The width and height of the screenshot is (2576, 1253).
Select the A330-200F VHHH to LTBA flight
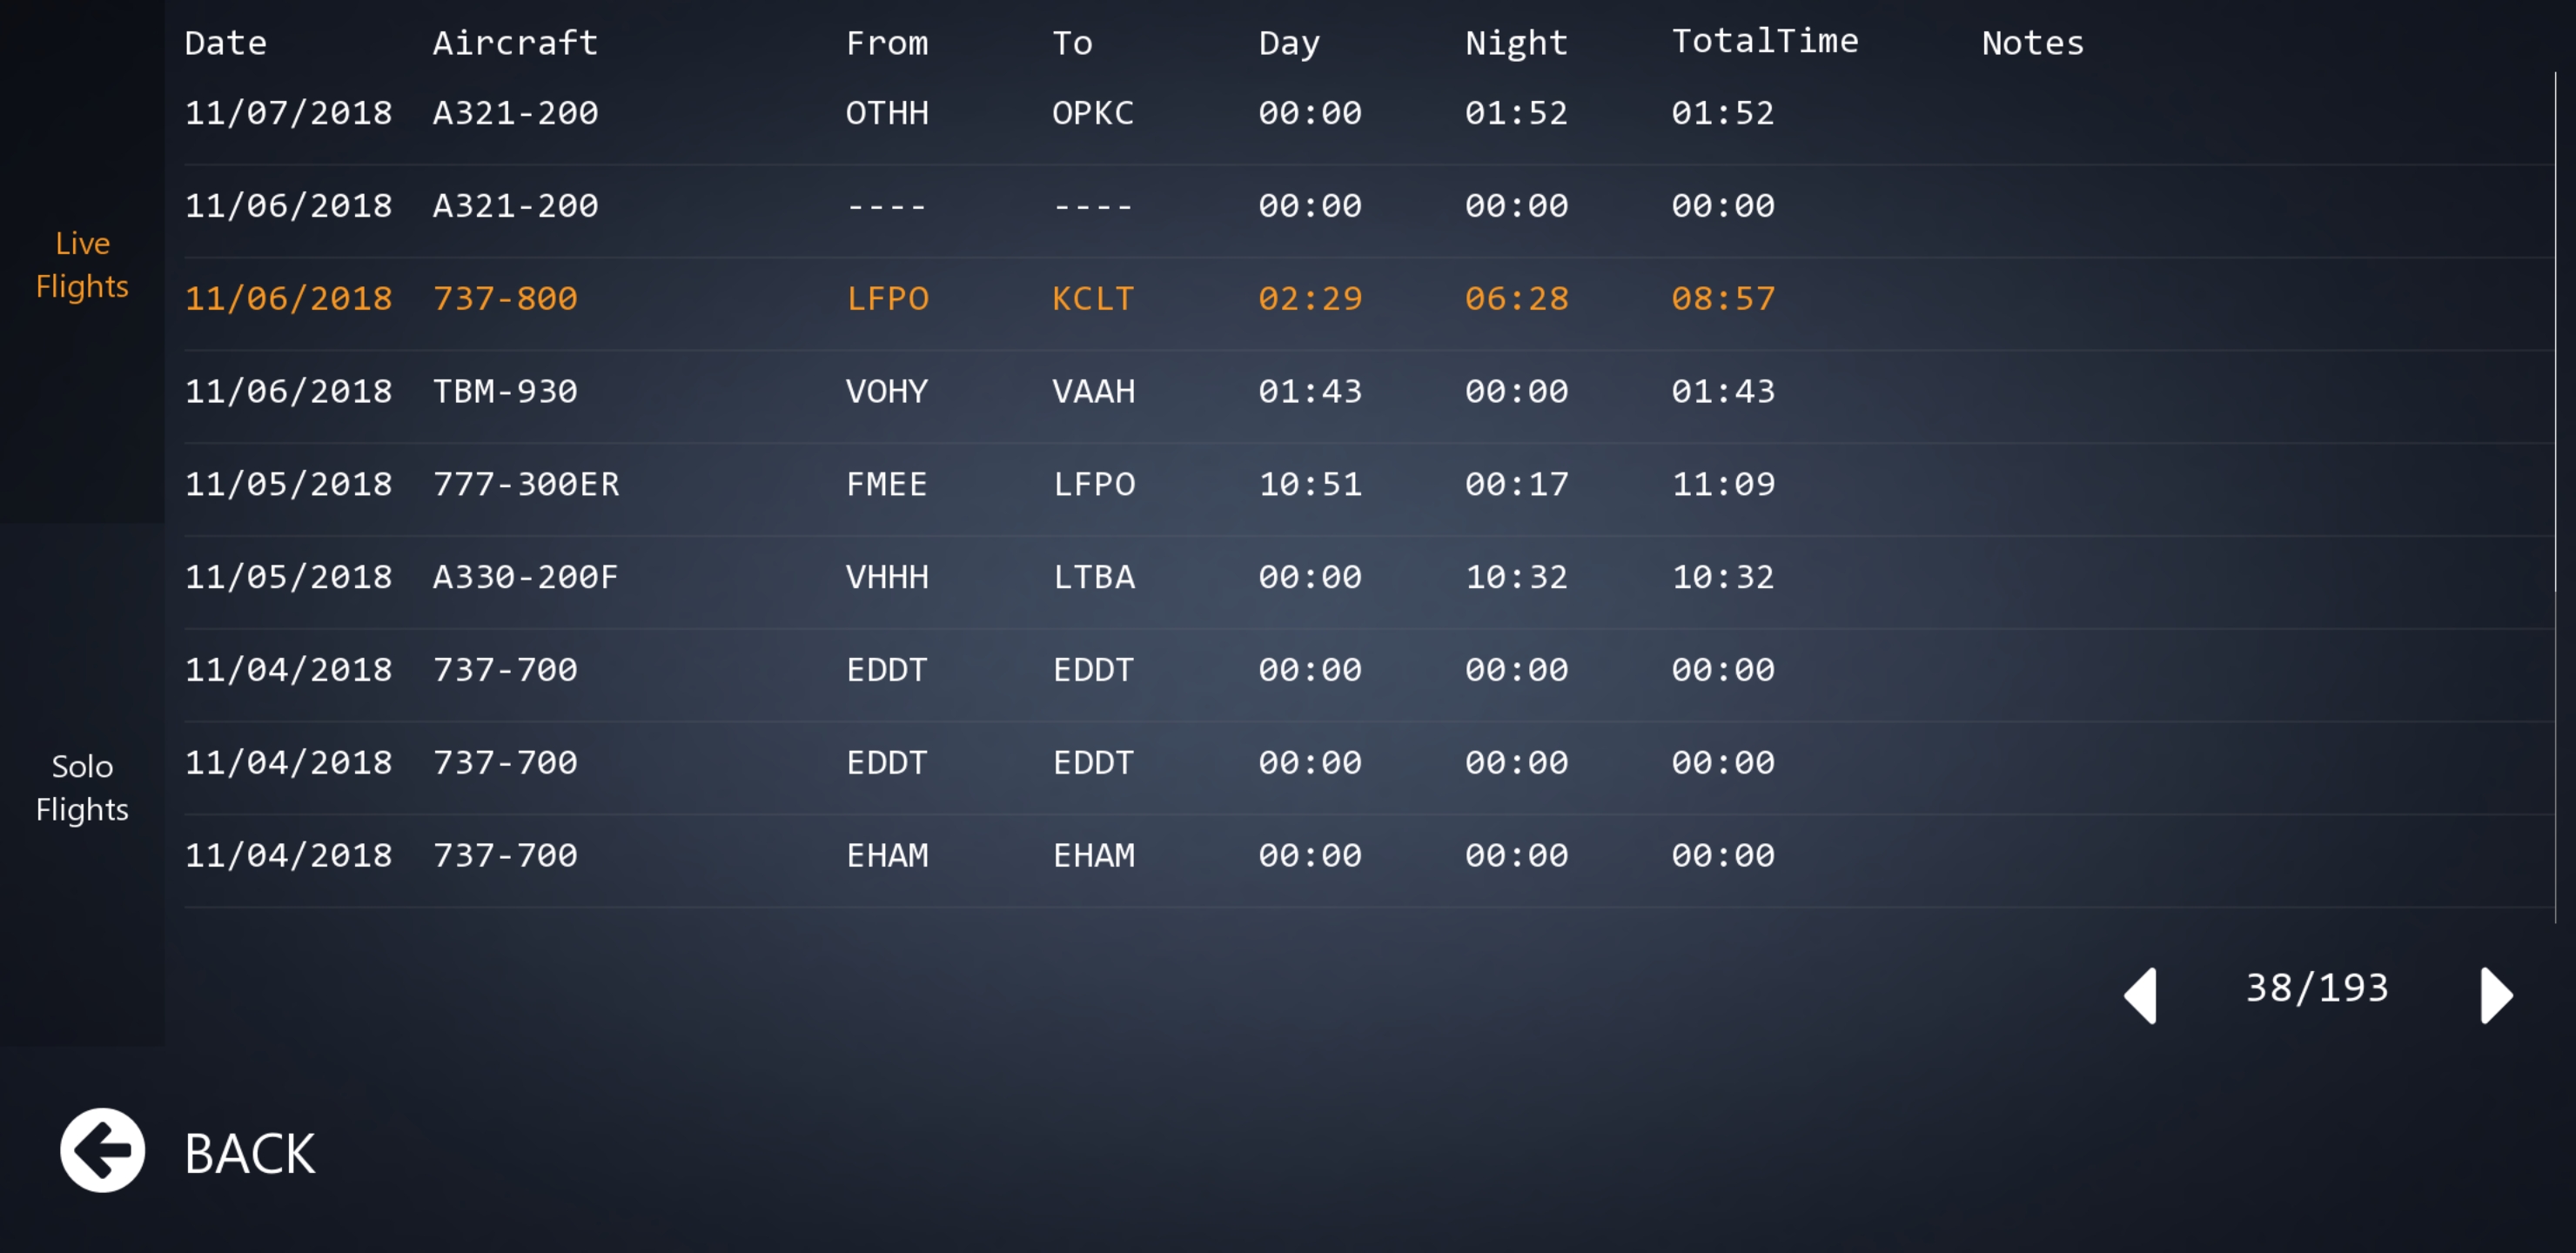tap(980, 577)
